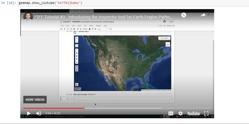This screenshot has width=249, height=124.
Task: Toggle closed captions with CC button
Action: coord(171,113)
